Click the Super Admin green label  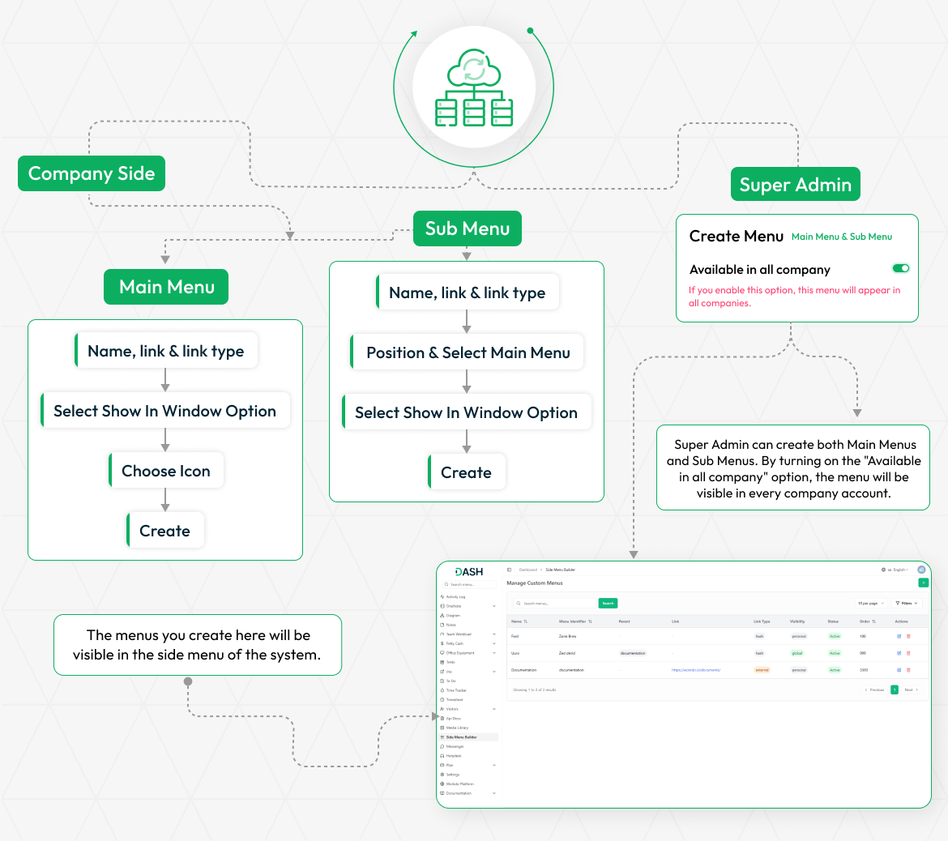click(x=796, y=185)
